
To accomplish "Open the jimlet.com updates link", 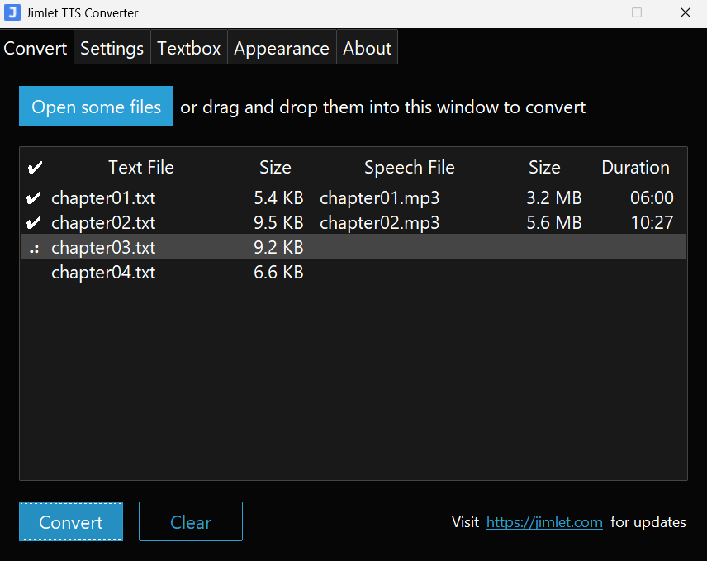I will [x=544, y=521].
